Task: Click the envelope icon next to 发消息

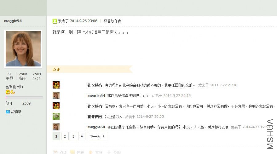Action: point(8,112)
